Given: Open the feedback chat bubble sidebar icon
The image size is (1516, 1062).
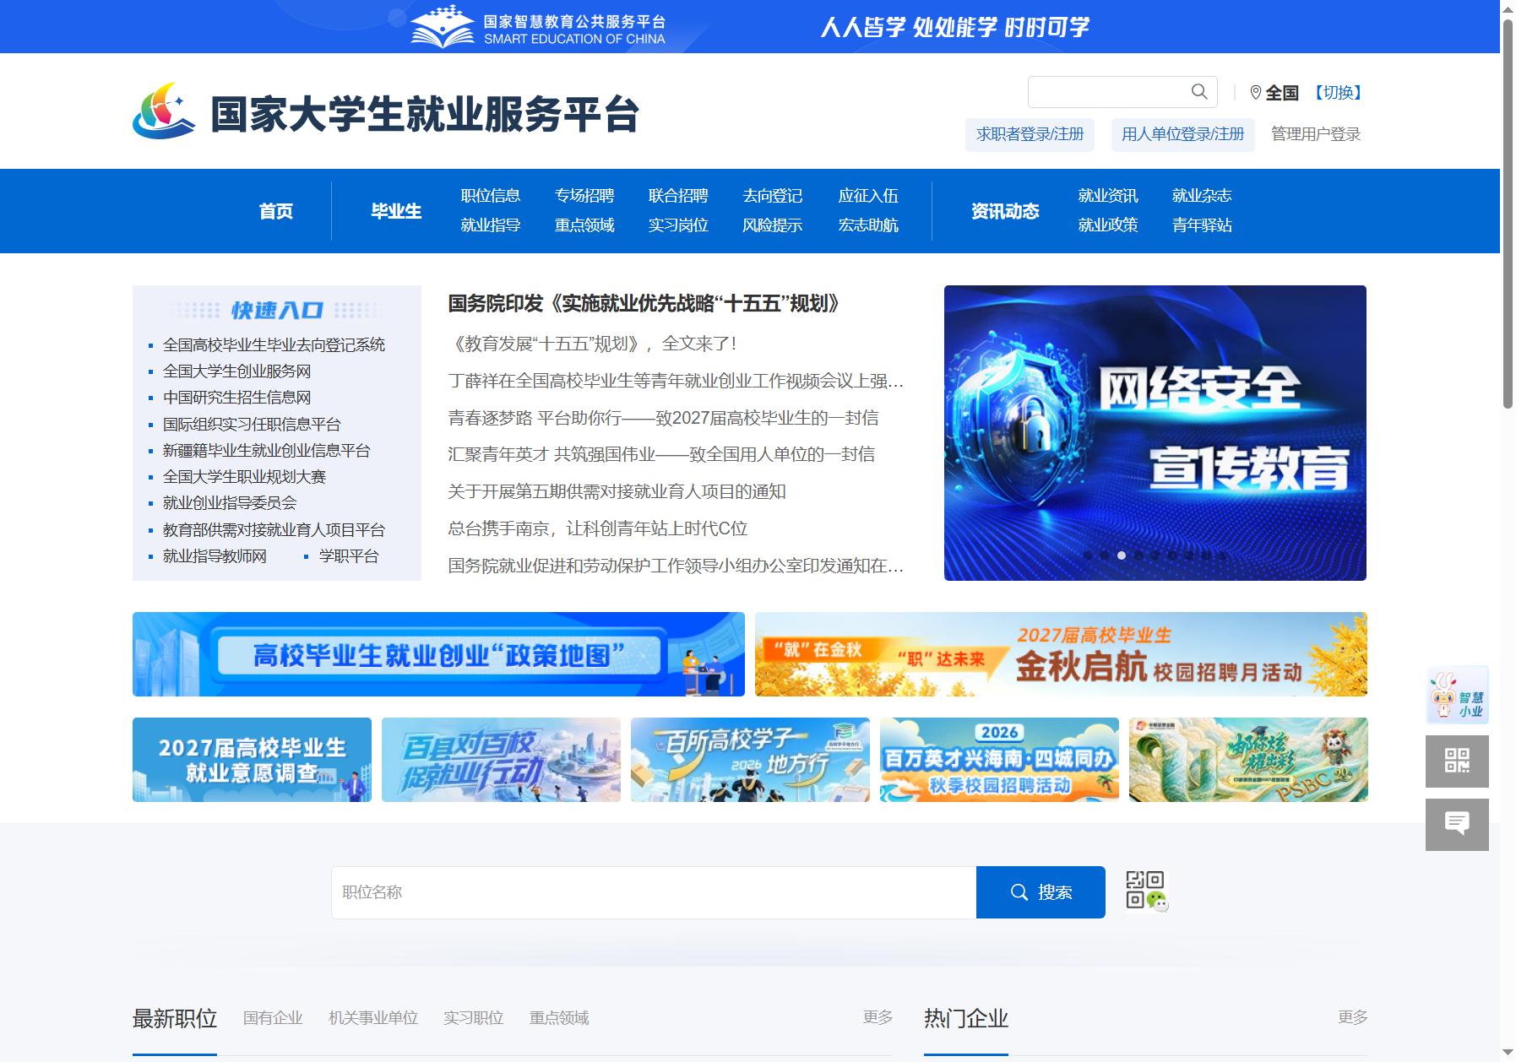Looking at the screenshot, I should pos(1457,824).
